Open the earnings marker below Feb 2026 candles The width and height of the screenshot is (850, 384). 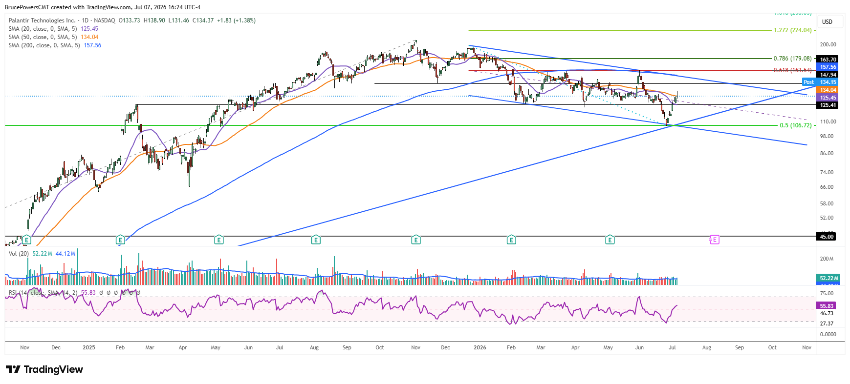(x=511, y=240)
